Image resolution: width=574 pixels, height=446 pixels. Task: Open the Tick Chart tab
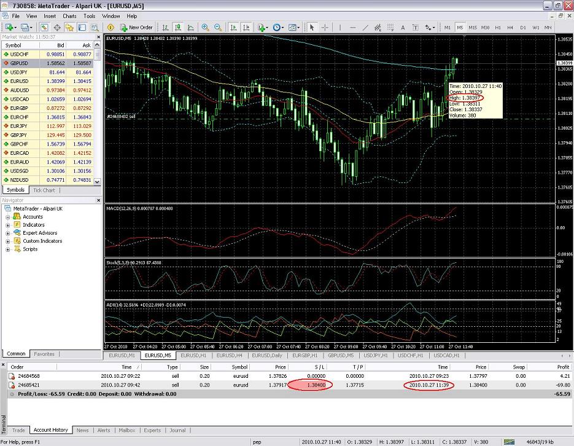44,190
